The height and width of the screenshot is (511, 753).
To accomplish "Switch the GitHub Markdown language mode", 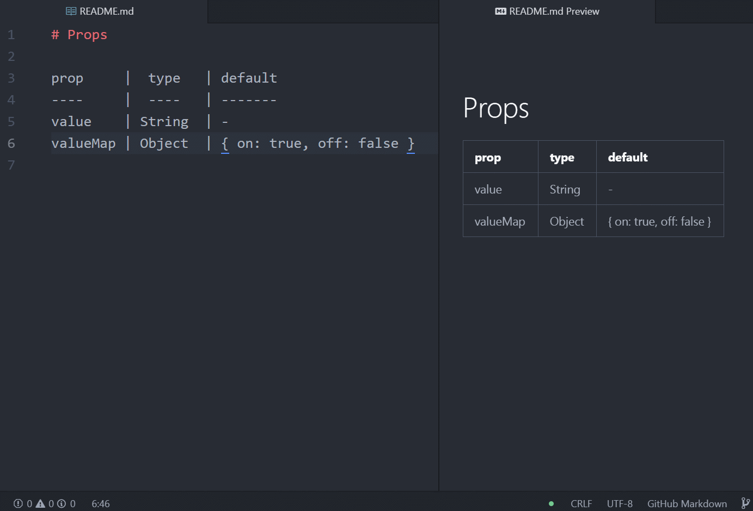I will [x=687, y=503].
